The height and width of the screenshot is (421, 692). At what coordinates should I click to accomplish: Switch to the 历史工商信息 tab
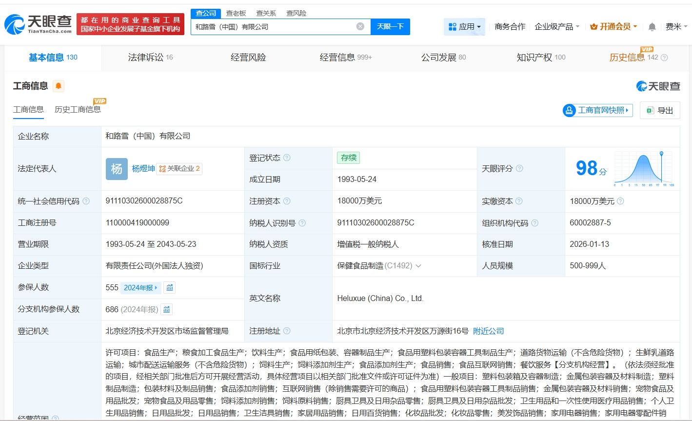[78, 109]
